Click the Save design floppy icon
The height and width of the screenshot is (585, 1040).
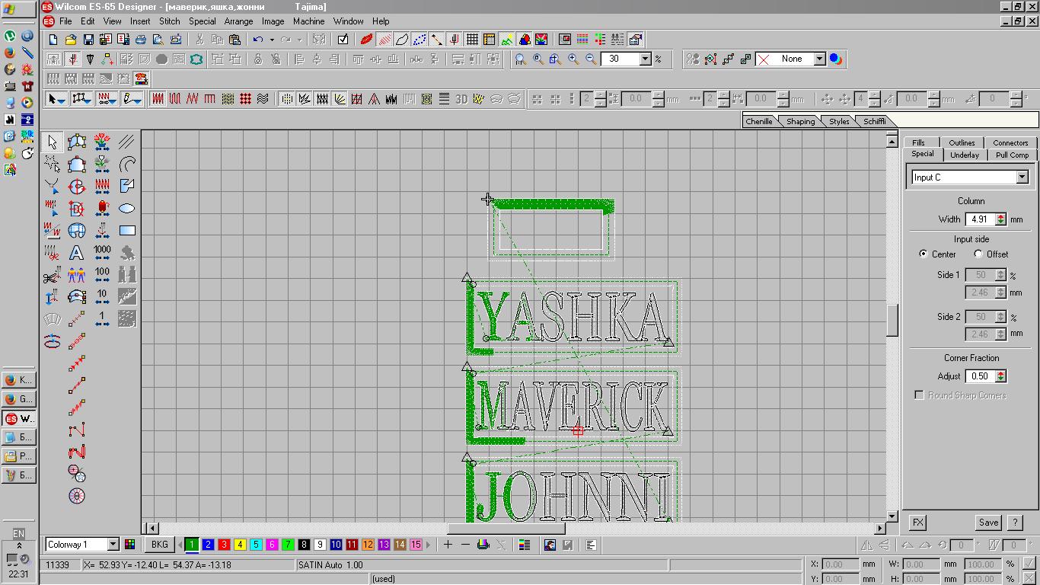click(x=88, y=40)
